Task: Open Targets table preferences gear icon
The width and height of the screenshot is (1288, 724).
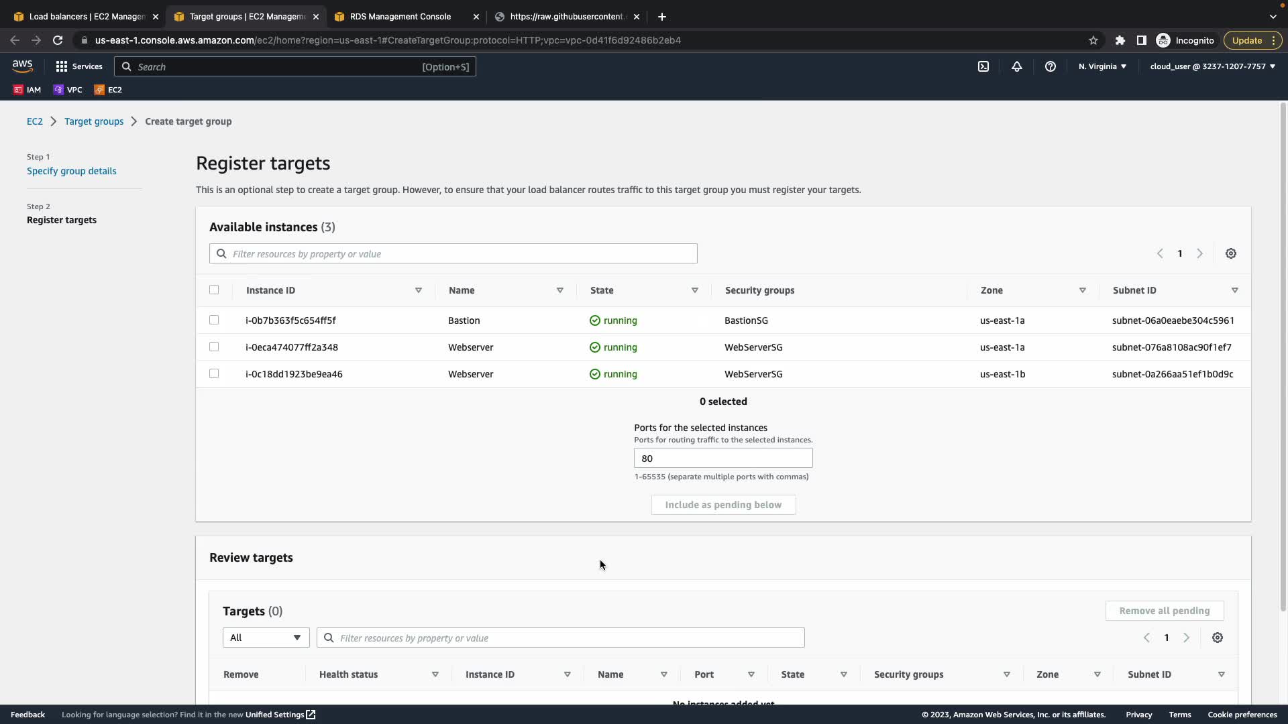Action: click(x=1218, y=638)
